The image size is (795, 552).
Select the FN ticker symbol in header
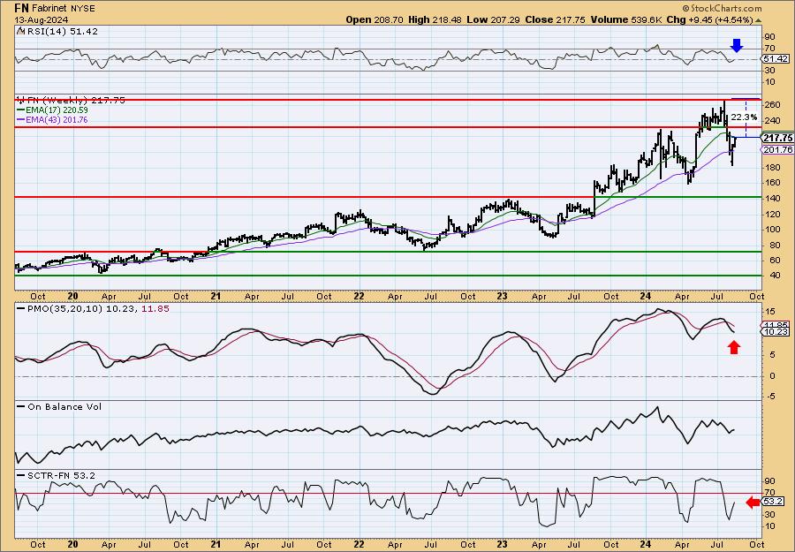tap(21, 8)
